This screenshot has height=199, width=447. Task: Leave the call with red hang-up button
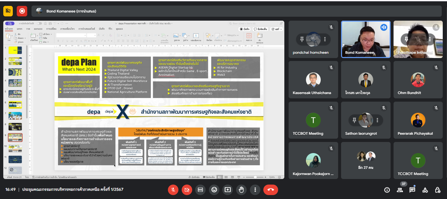tap(270, 189)
